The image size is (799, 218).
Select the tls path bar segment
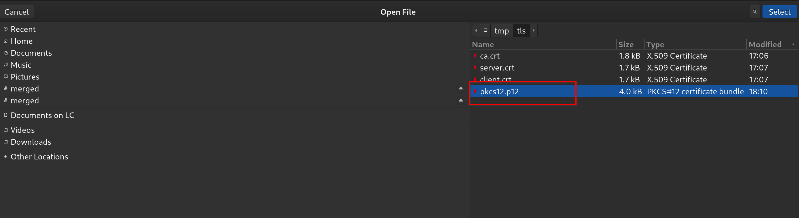pos(521,31)
